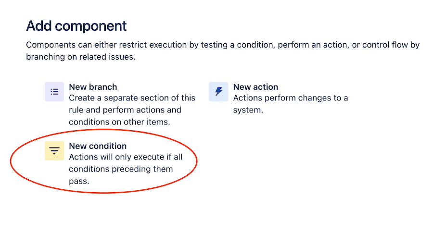The height and width of the screenshot is (234, 433).
Task: Click the word pass under New condition
Action: [x=78, y=181]
